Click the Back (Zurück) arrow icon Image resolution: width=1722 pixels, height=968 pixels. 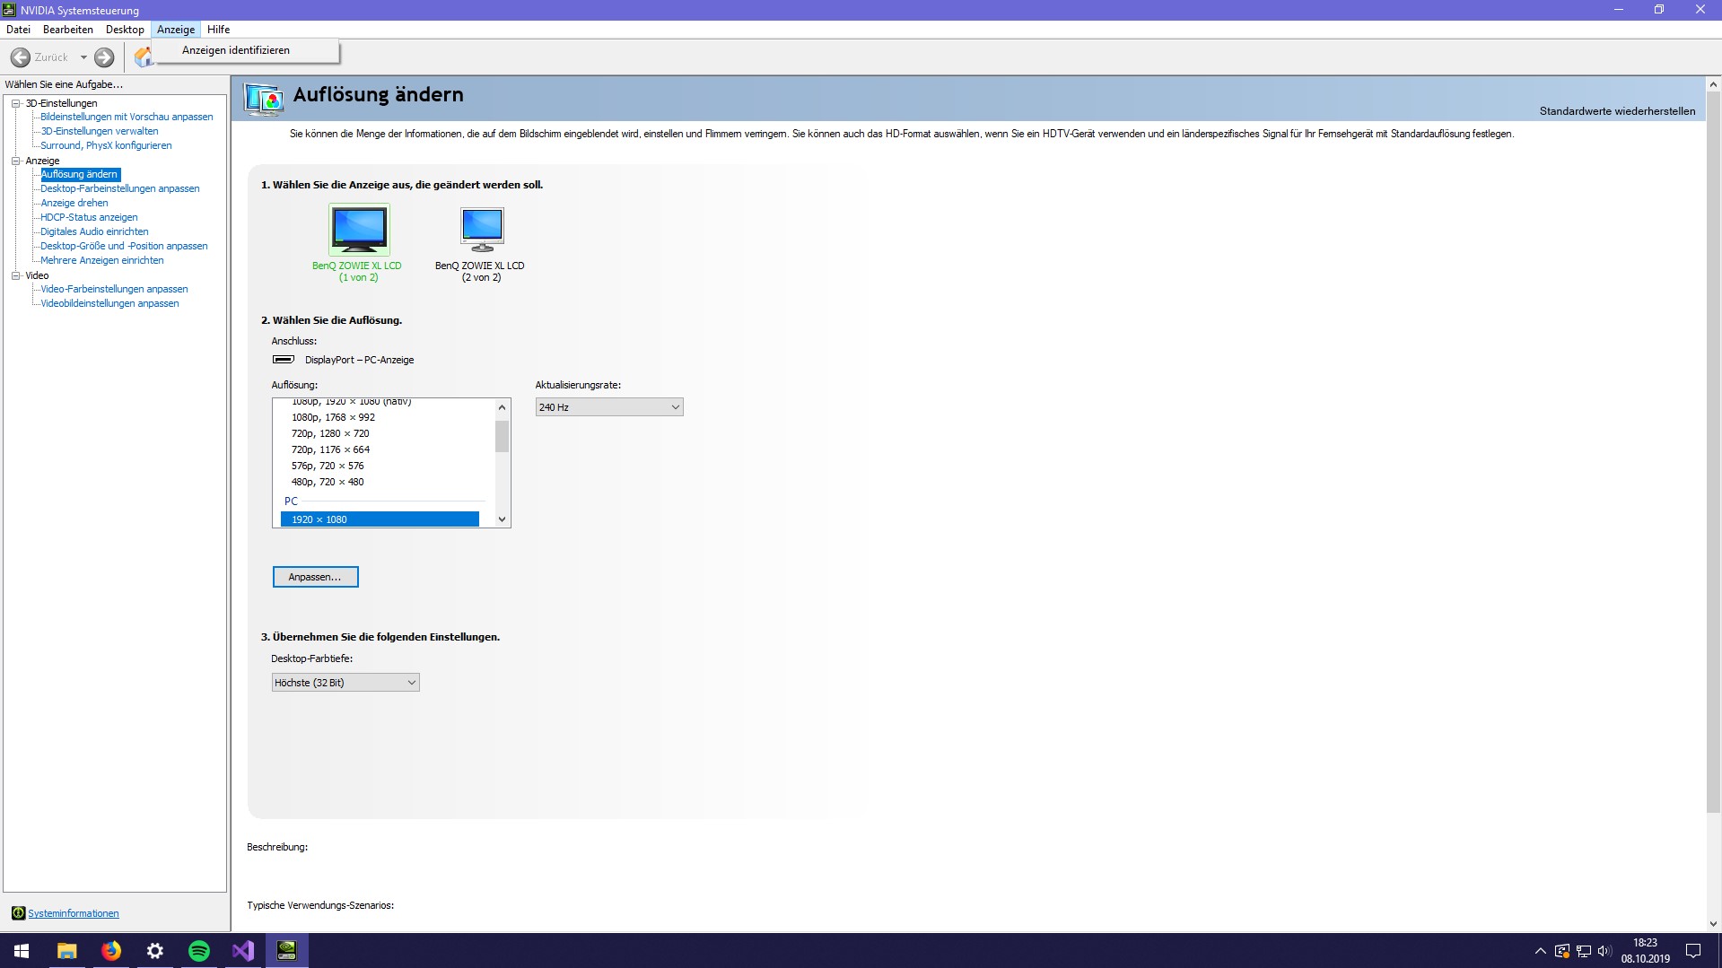click(x=20, y=57)
